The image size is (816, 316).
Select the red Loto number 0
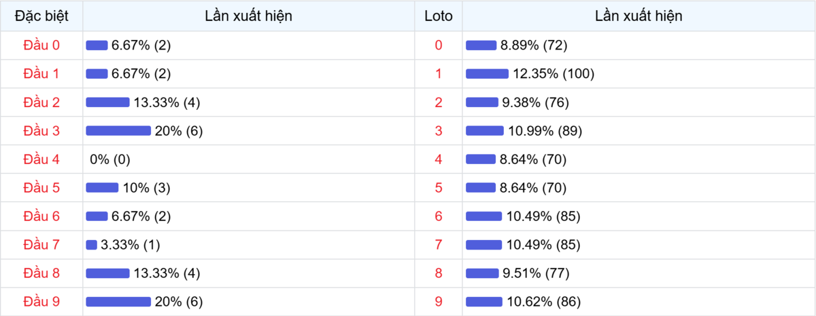[438, 45]
